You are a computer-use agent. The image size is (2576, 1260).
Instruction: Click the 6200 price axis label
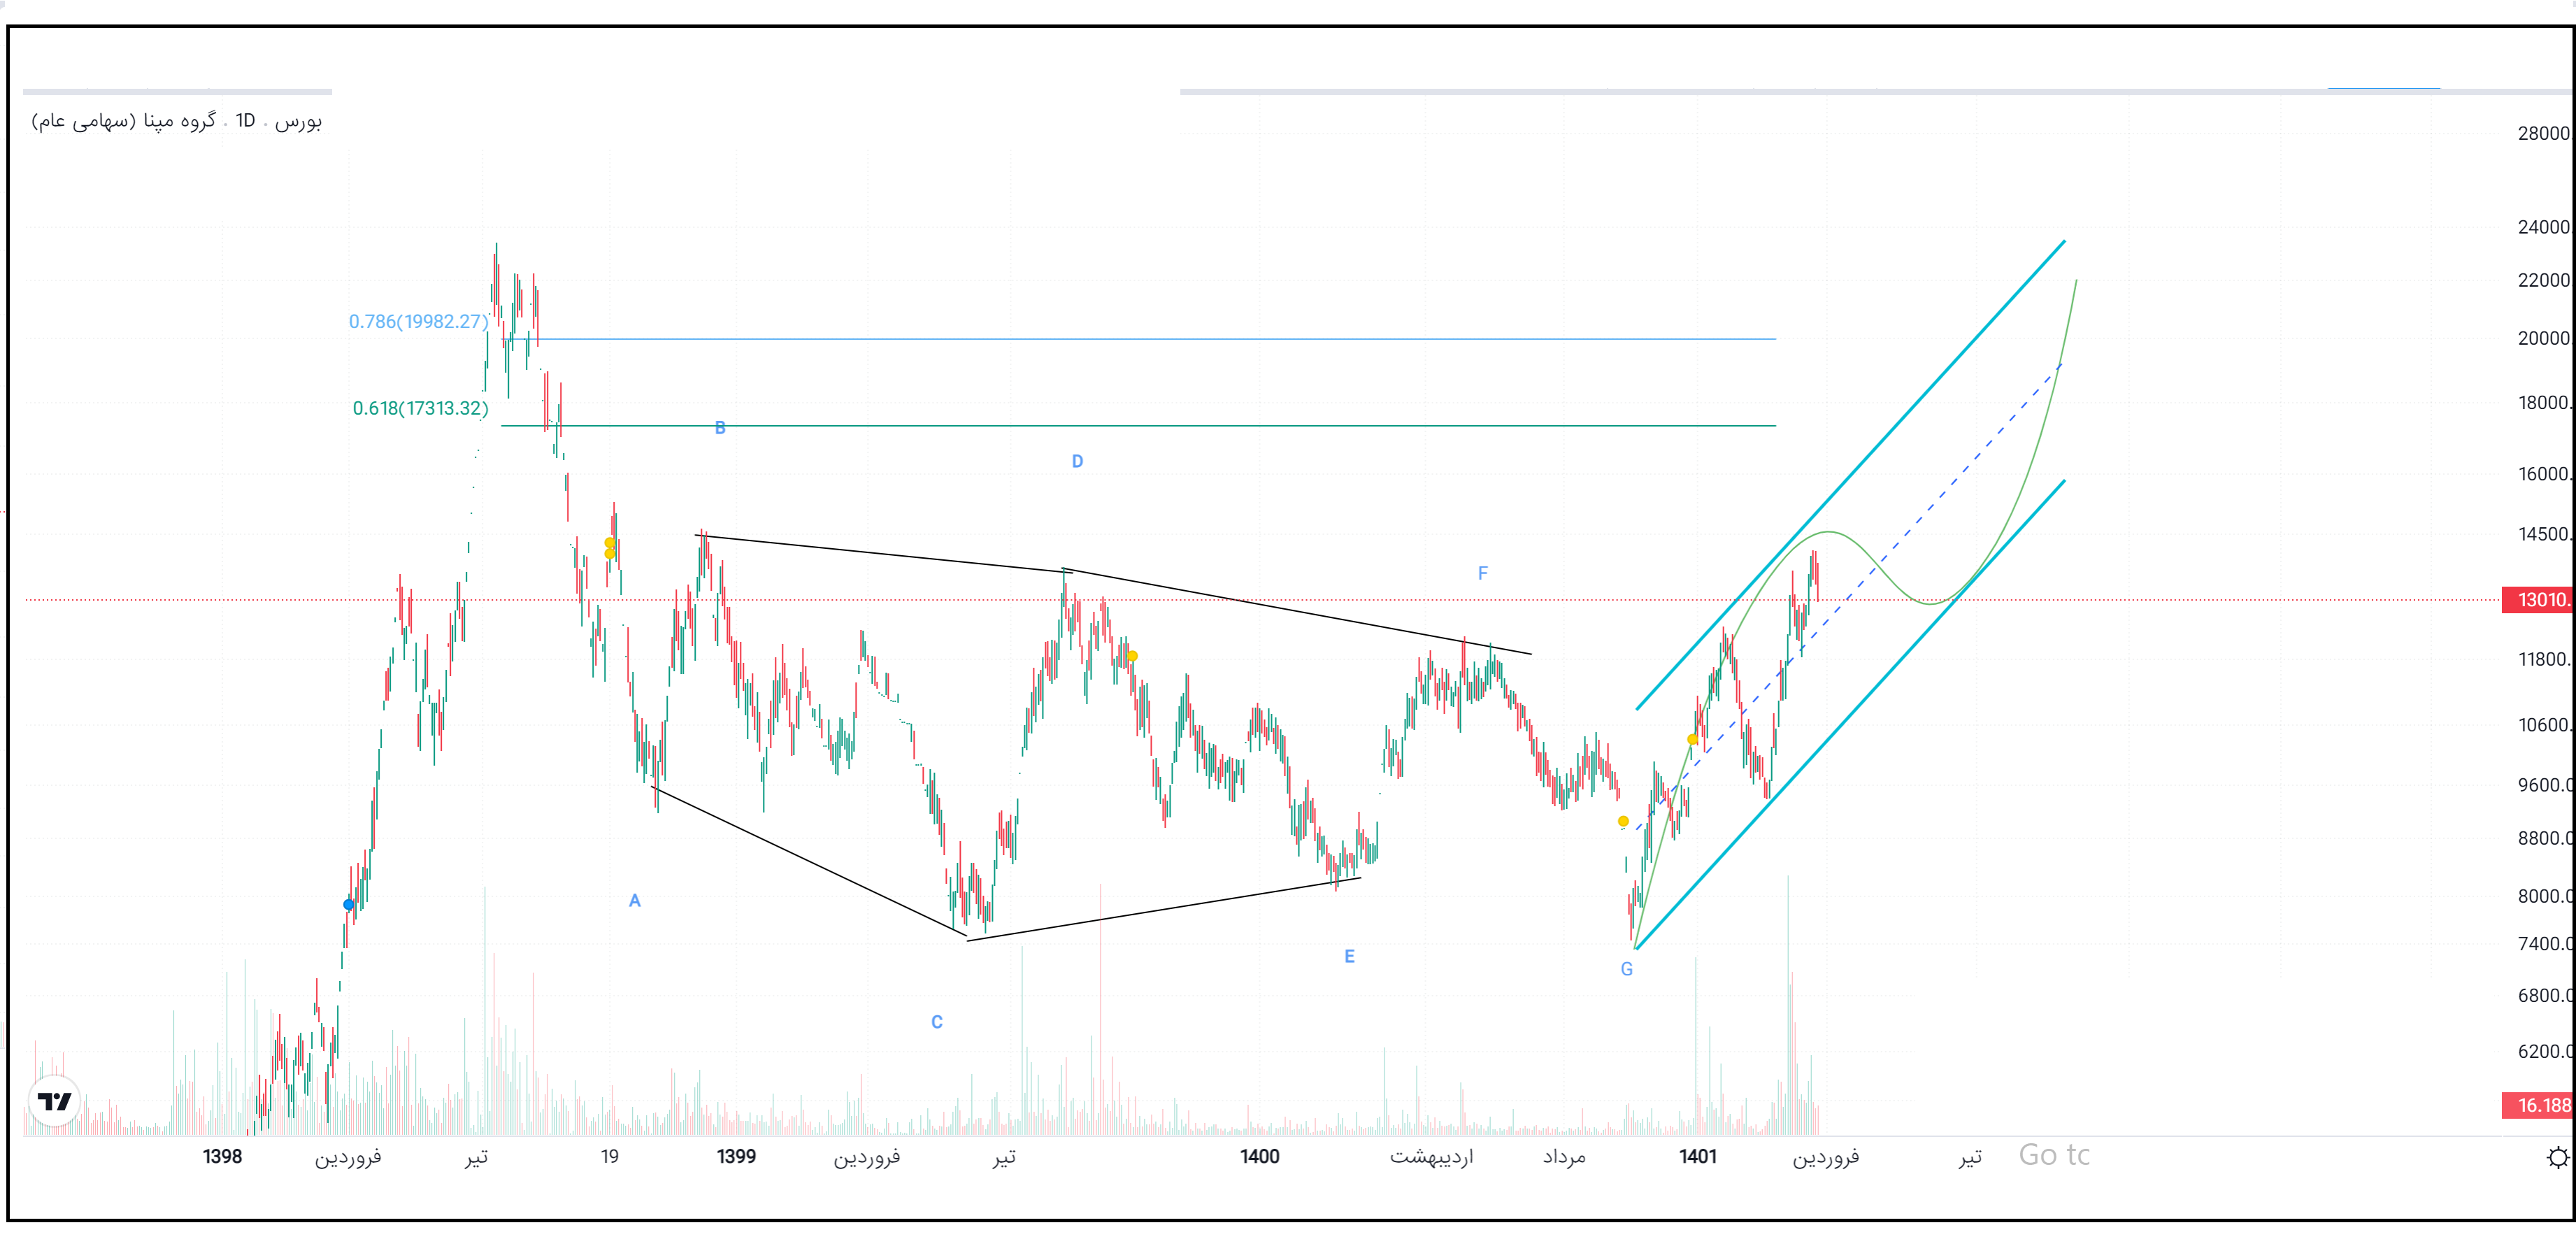pos(2545,1051)
